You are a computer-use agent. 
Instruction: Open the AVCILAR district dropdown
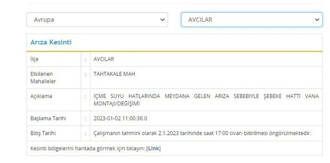251,20
